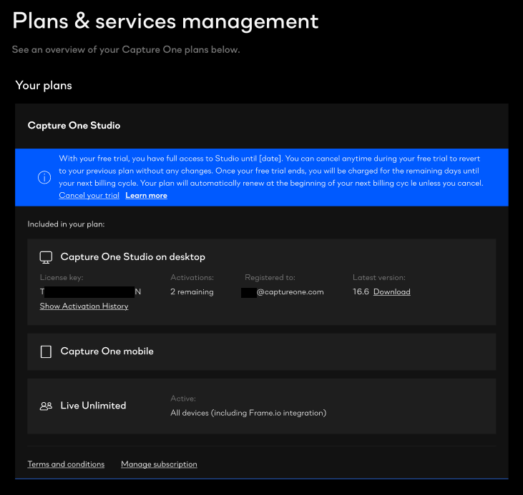Click the Live Unlimited people icon
This screenshot has height=495, width=523.
coord(46,406)
